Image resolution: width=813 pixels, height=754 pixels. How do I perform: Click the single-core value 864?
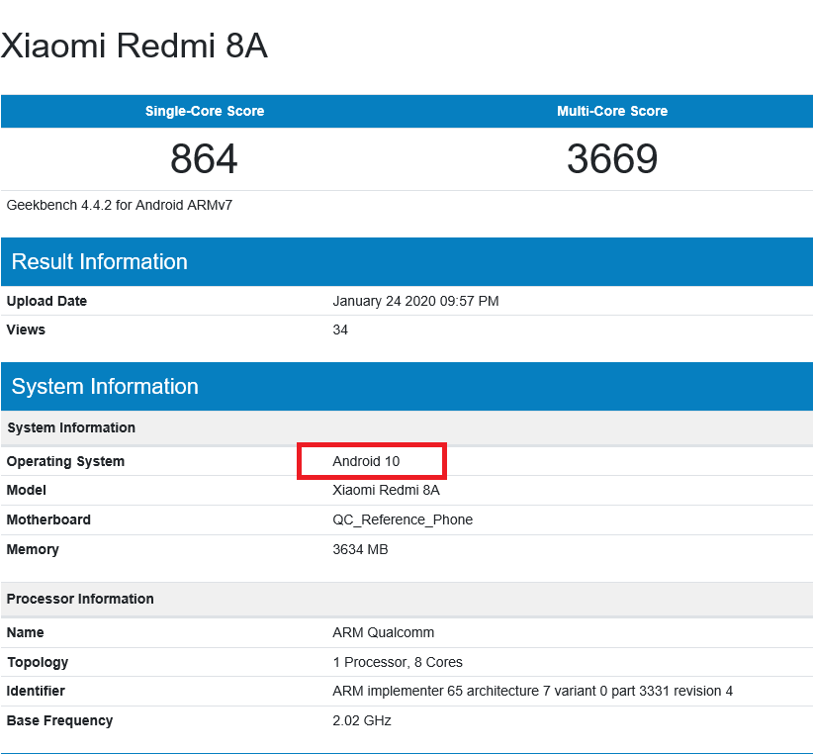204,158
